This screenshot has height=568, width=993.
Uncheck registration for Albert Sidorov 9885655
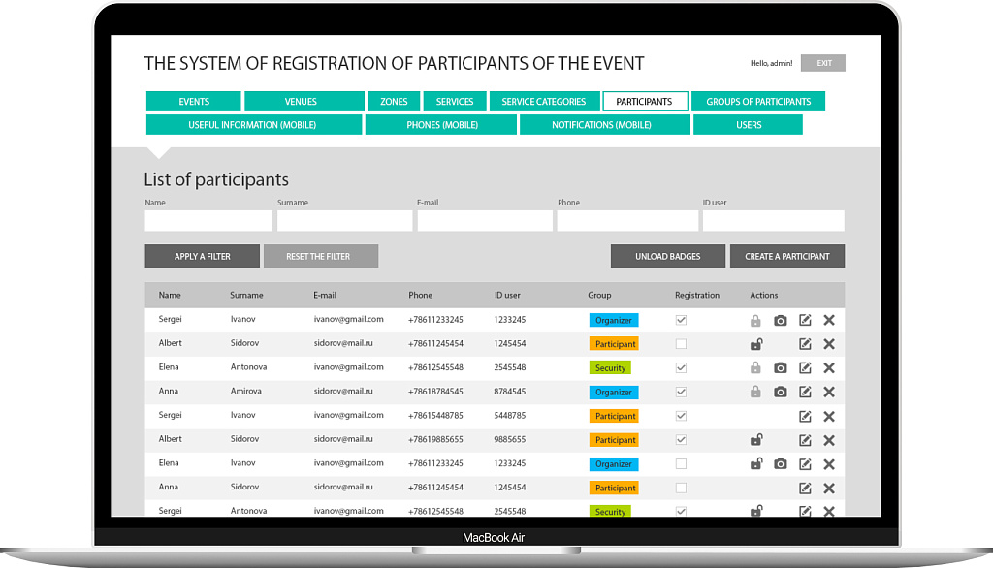tap(681, 440)
